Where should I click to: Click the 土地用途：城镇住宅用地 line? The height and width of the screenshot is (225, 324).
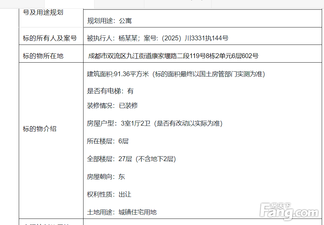click(122, 212)
